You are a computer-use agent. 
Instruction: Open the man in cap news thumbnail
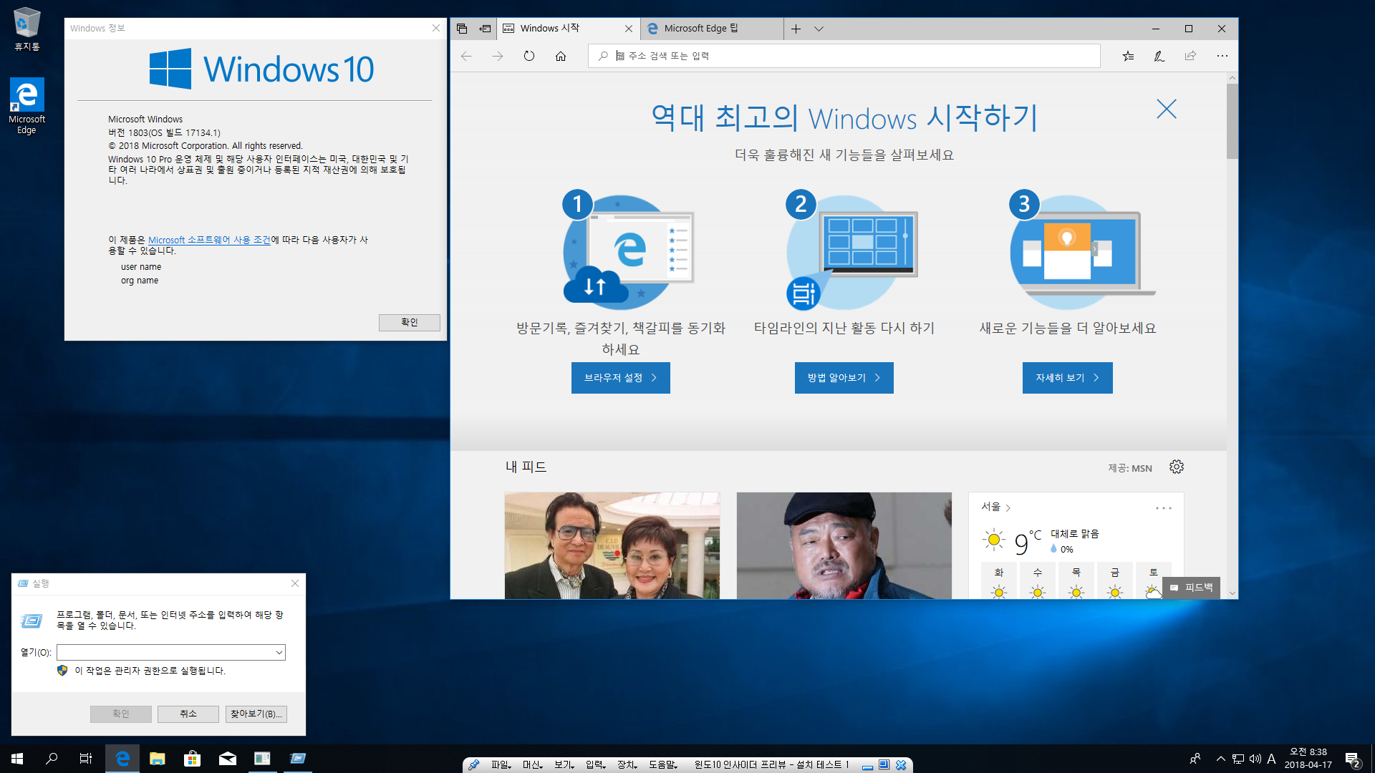point(844,545)
